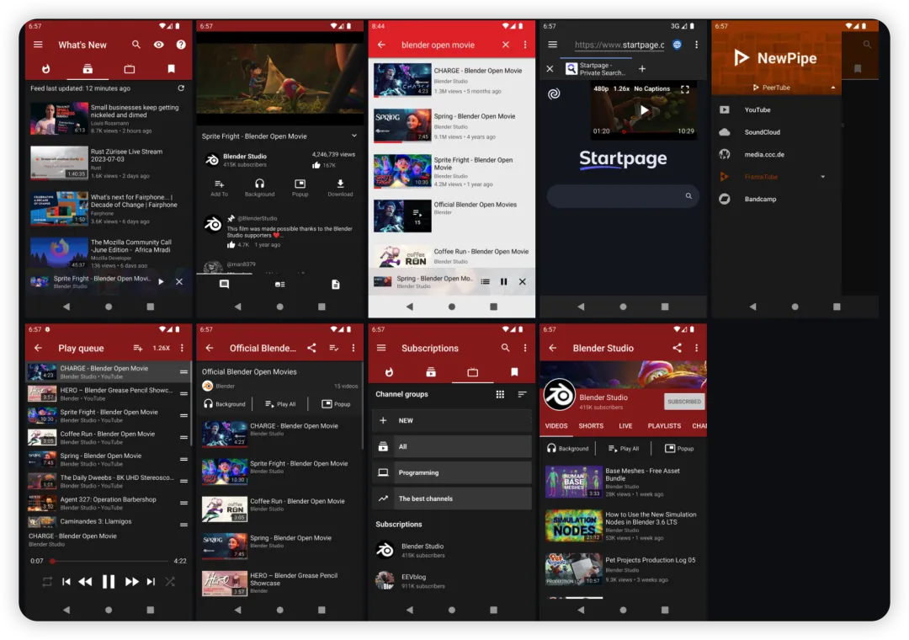Tap Download under Sprite Fright video
This screenshot has height=640, width=909.
pyautogui.click(x=340, y=188)
